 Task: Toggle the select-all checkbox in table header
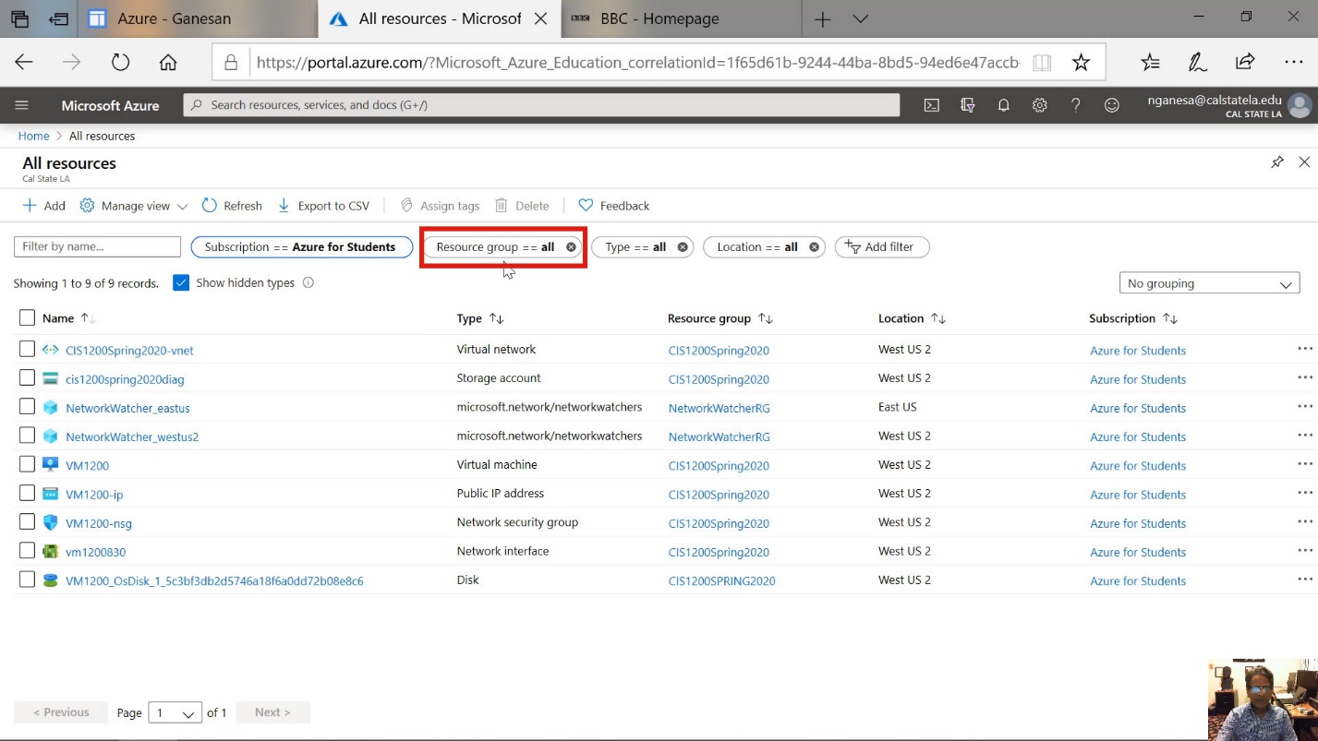[x=27, y=318]
